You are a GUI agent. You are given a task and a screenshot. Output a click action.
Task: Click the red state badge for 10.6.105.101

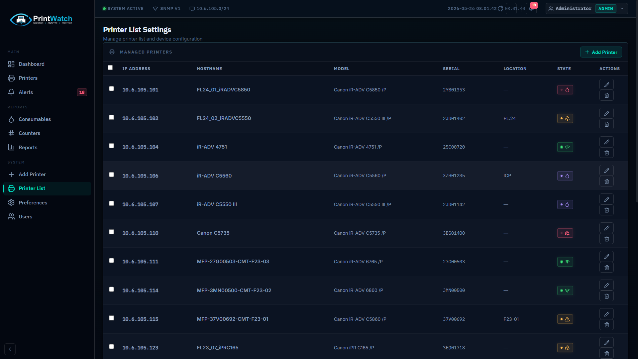(x=565, y=90)
